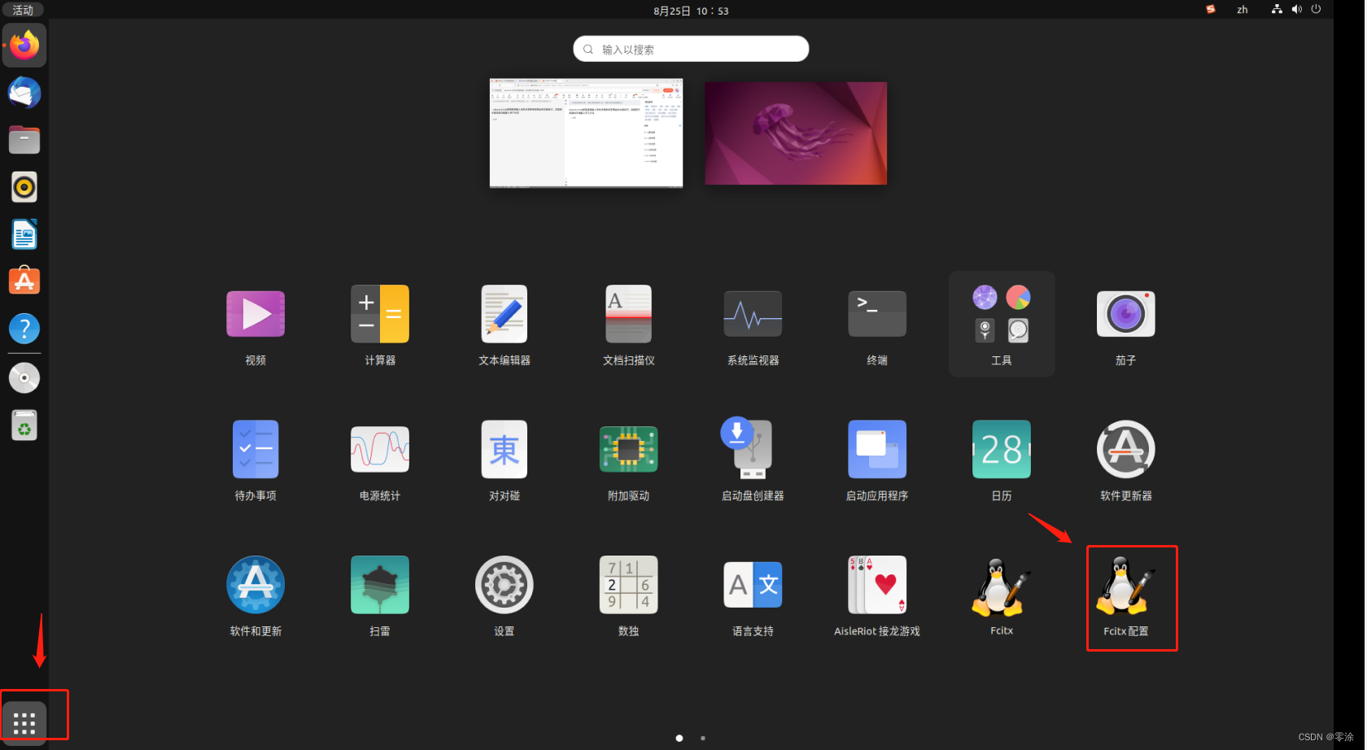Viewport: 1367px width, 750px height.
Task: Open the 视频 video player app
Action: (x=255, y=314)
